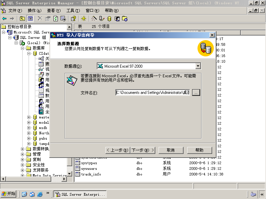Click the New Job folder-clock icon
Viewport: 266px width, 199px height.
pyautogui.click(x=125, y=19)
